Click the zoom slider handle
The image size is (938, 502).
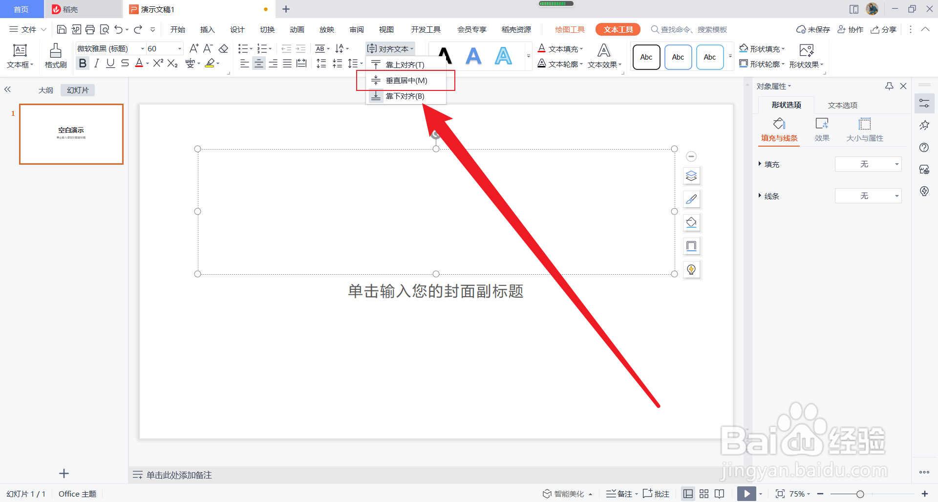pyautogui.click(x=860, y=494)
